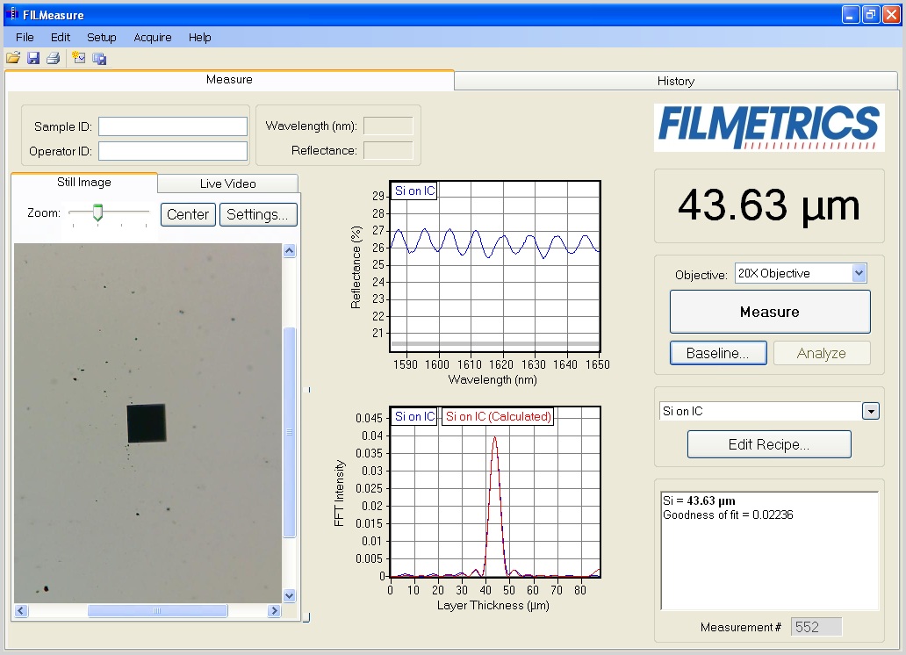Image resolution: width=906 pixels, height=655 pixels.
Task: Open the Acquire menu
Action: [153, 38]
